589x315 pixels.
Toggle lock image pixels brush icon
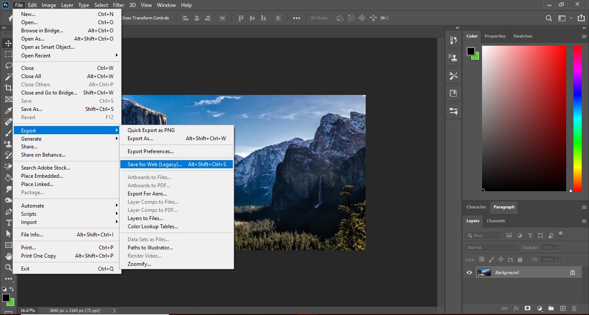pos(491,259)
